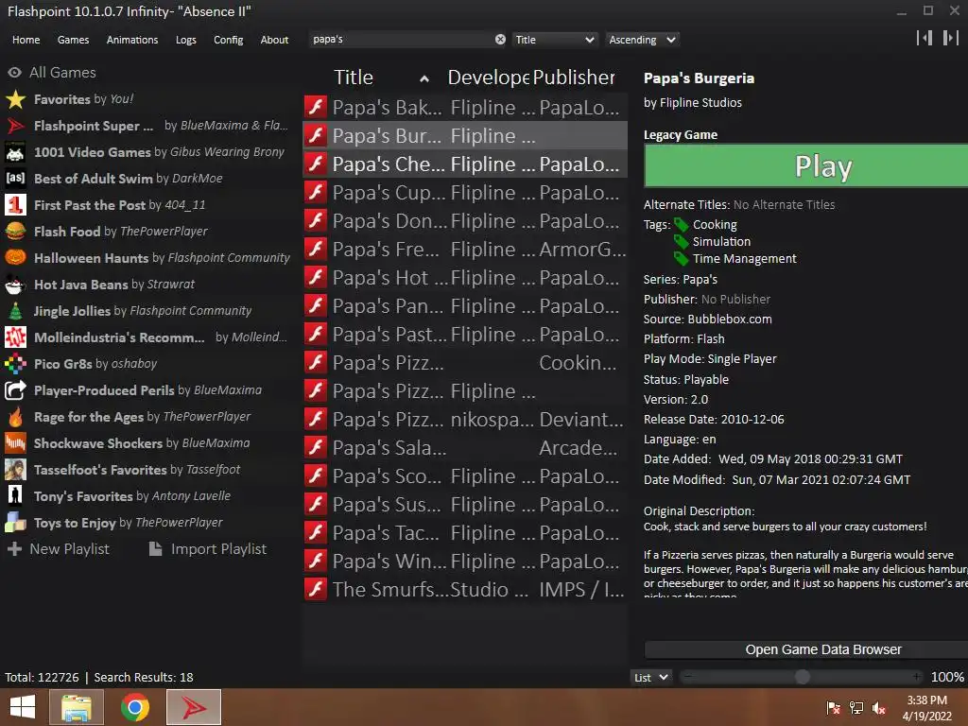Open the List layout dropdown
This screenshot has height=726, width=968.
650,677
